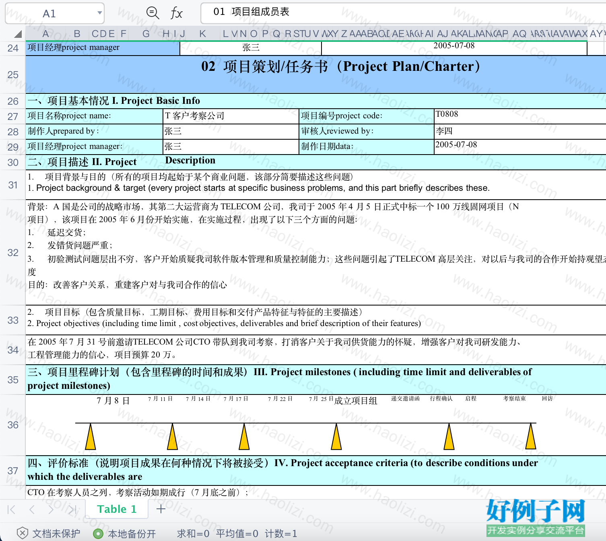Click the 2005-07-08 date cell in row 29

coord(520,147)
